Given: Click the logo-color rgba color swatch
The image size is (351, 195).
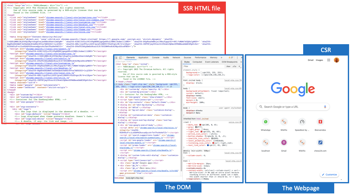Looking at the screenshot, I should click(202, 75).
